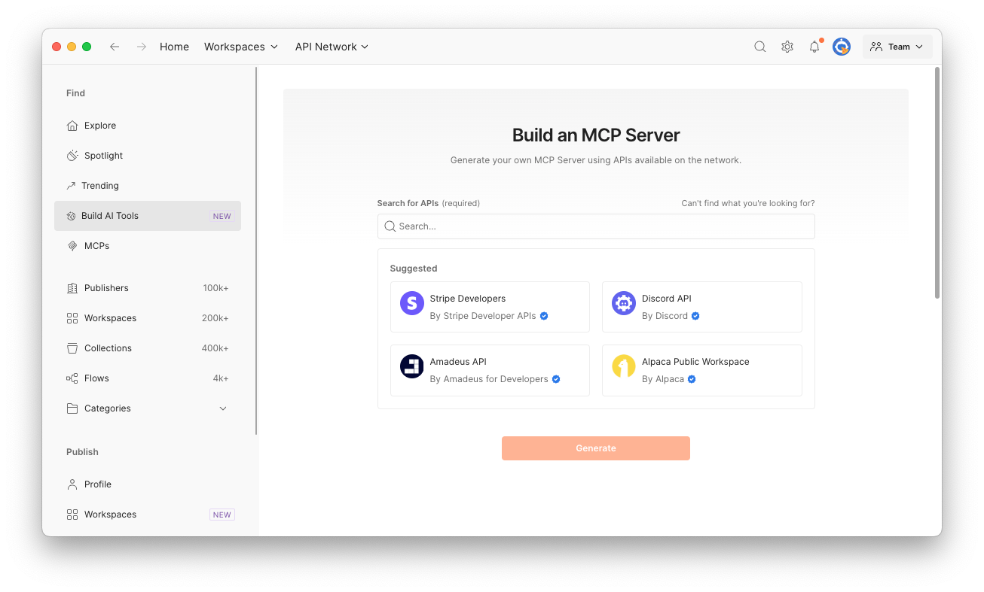Click the 400k+ Collections count
This screenshot has height=592, width=984.
coord(215,348)
